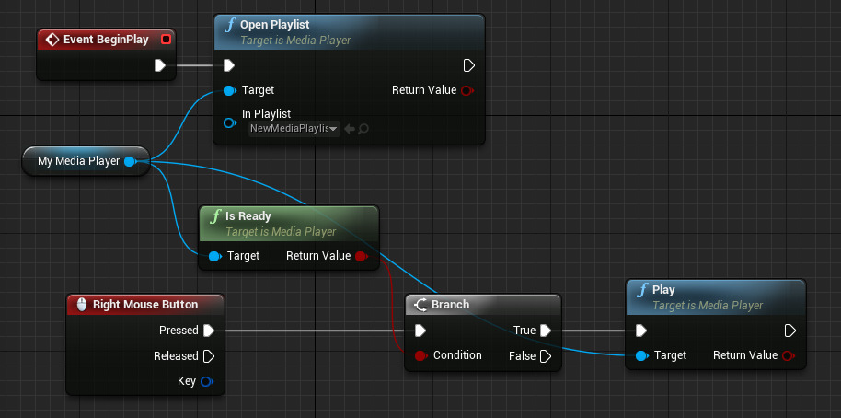
Task: Click the Play node Return Value pin
Action: [789, 355]
